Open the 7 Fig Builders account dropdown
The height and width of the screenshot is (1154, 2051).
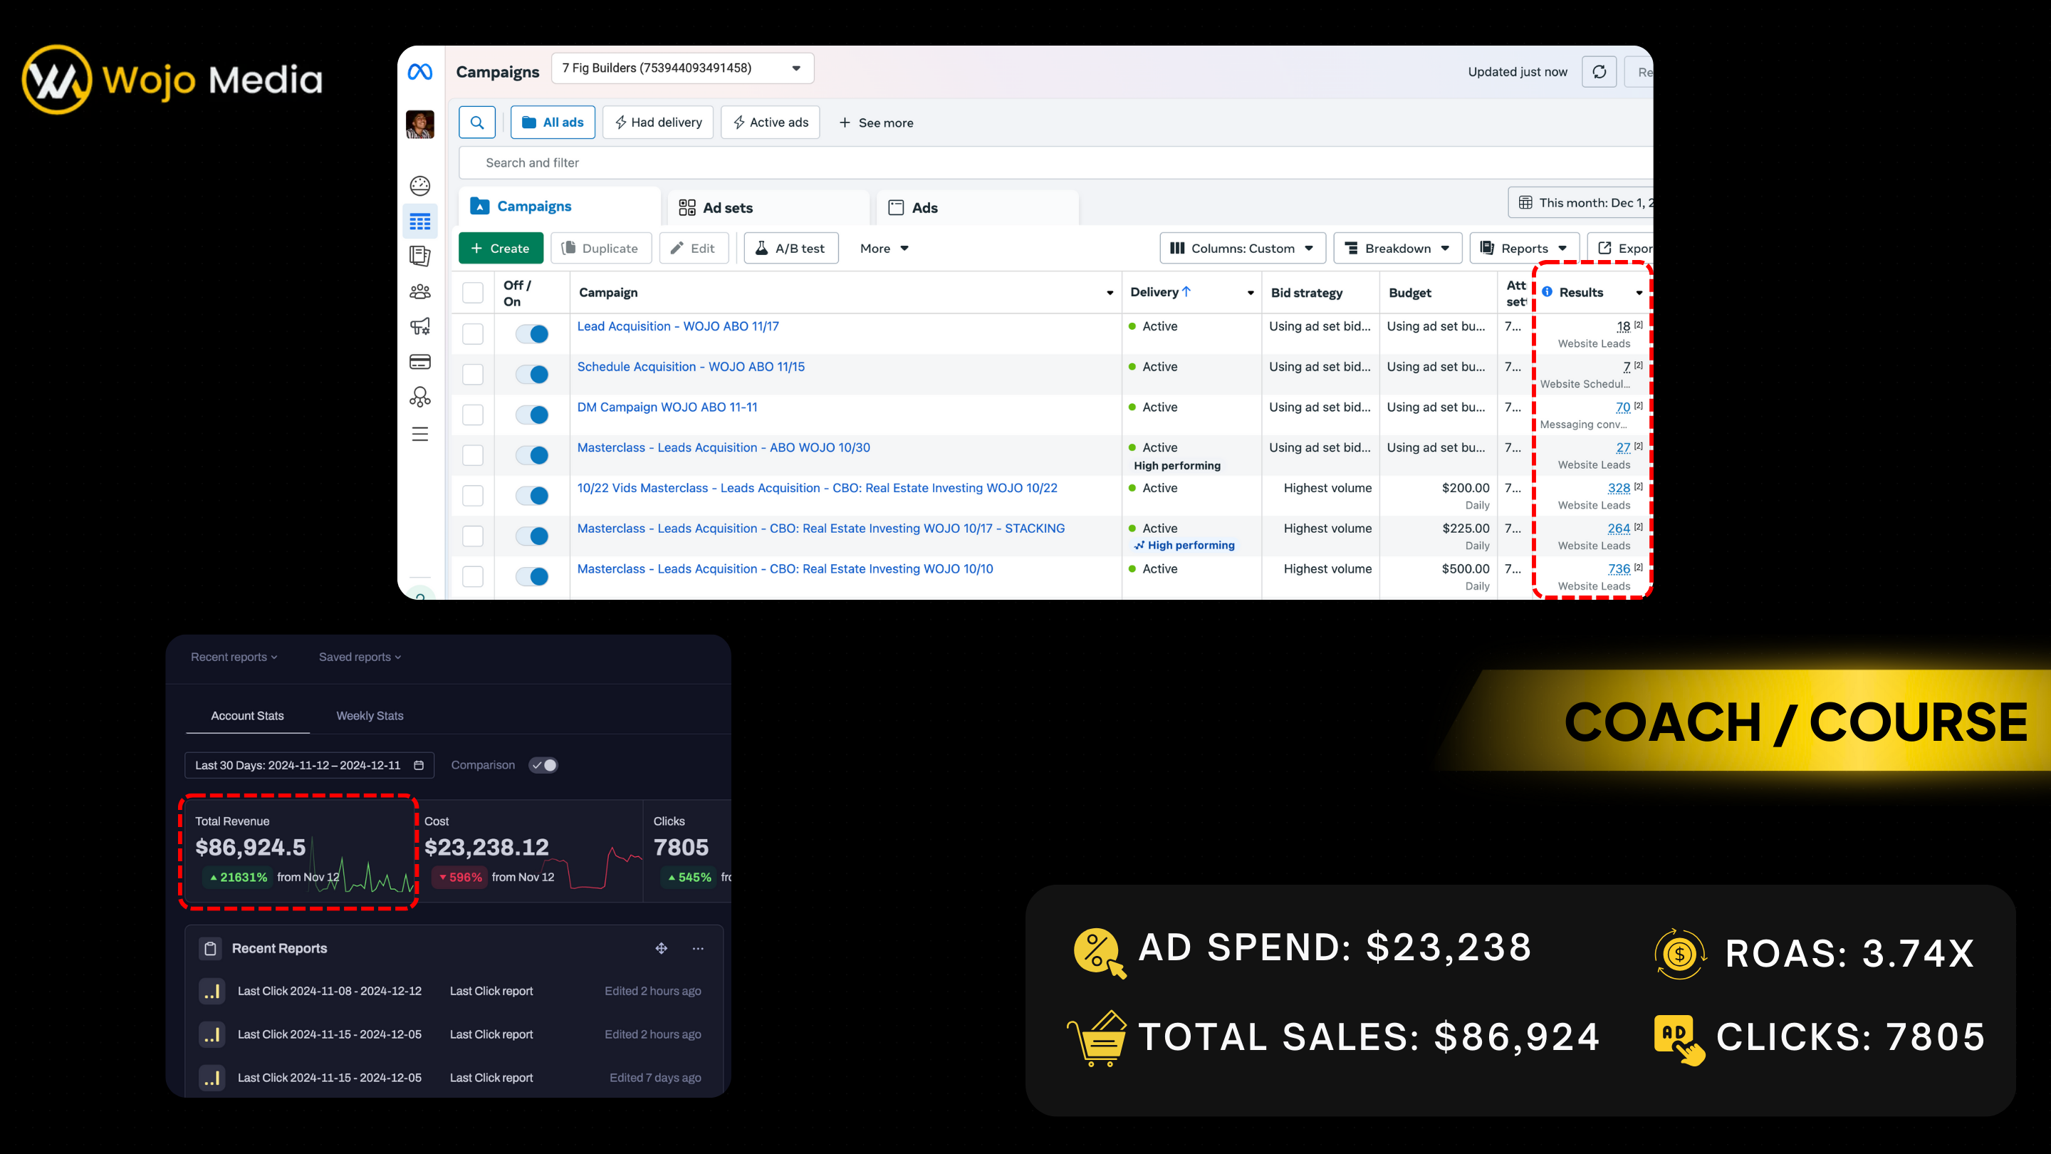[682, 68]
